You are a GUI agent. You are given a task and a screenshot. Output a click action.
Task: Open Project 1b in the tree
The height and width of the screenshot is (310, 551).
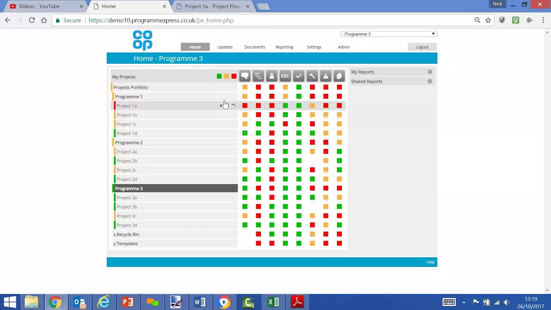click(127, 115)
